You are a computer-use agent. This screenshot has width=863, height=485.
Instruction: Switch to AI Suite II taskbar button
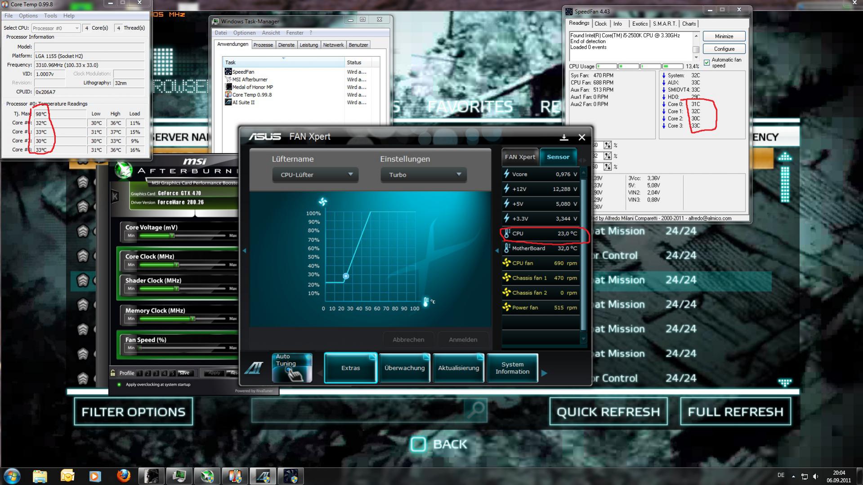(263, 476)
